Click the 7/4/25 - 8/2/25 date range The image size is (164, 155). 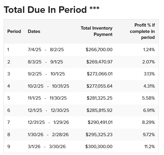coord(46,50)
